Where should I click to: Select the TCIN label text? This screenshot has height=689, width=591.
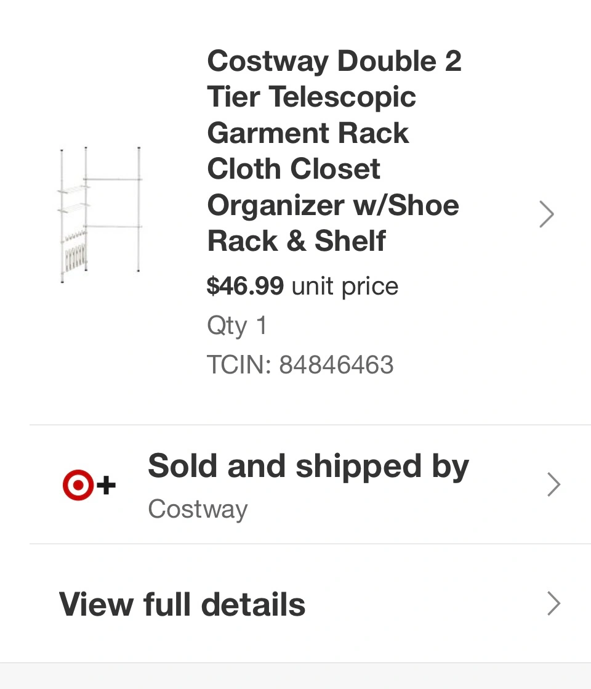click(x=239, y=365)
